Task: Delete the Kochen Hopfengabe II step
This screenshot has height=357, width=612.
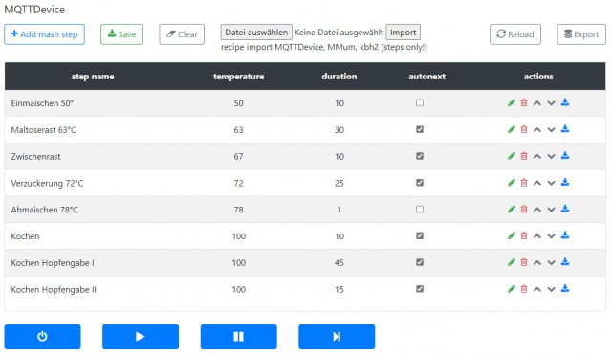Action: [524, 289]
